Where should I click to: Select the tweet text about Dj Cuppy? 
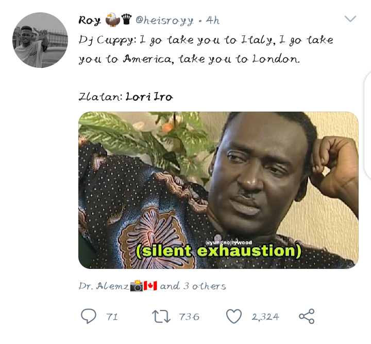pos(206,49)
